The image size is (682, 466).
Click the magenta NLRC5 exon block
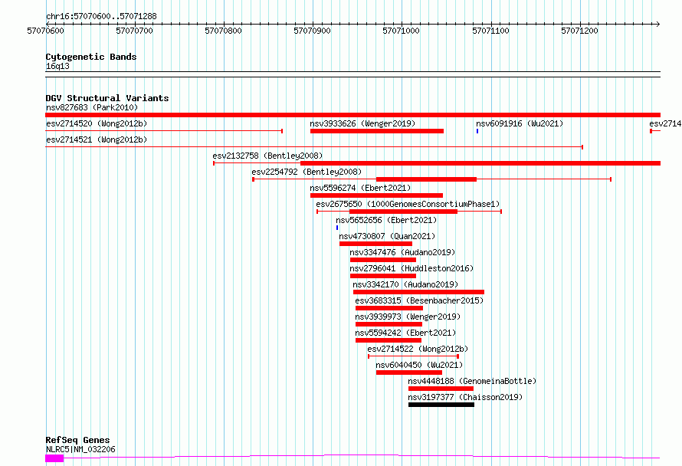coord(54,458)
